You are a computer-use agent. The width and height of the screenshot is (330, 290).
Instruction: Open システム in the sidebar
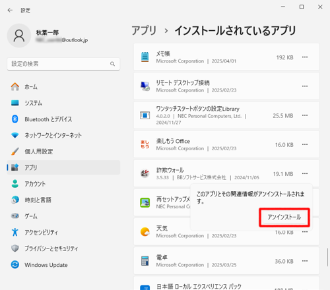point(63,103)
